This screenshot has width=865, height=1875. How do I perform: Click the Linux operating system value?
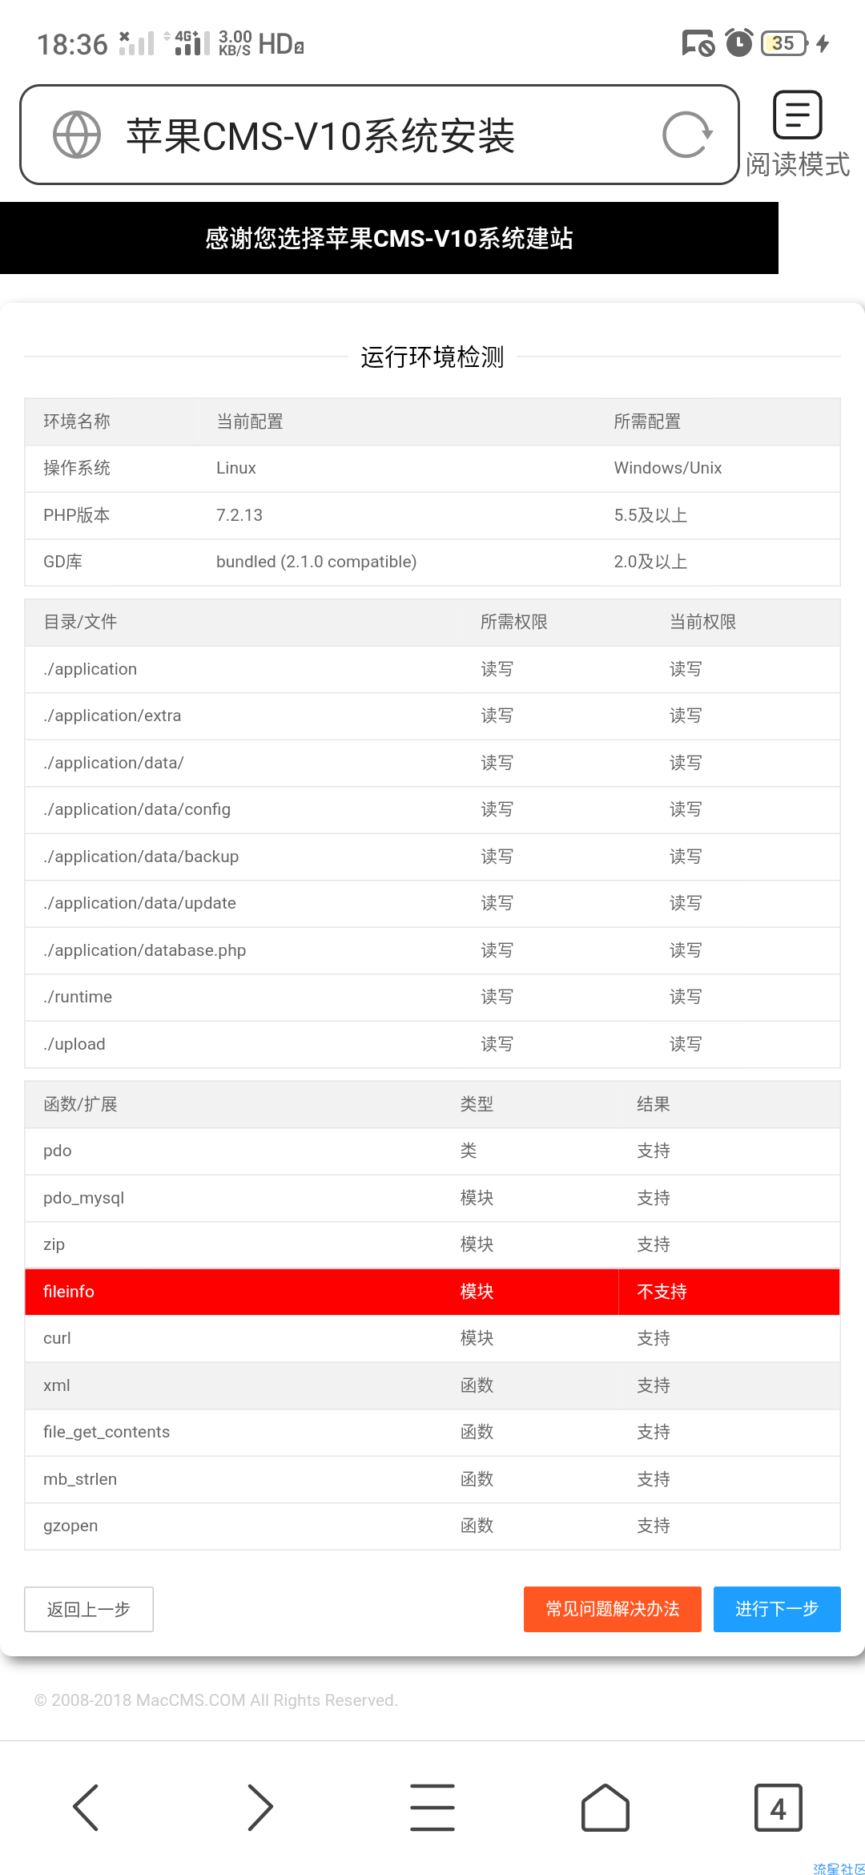coord(236,468)
